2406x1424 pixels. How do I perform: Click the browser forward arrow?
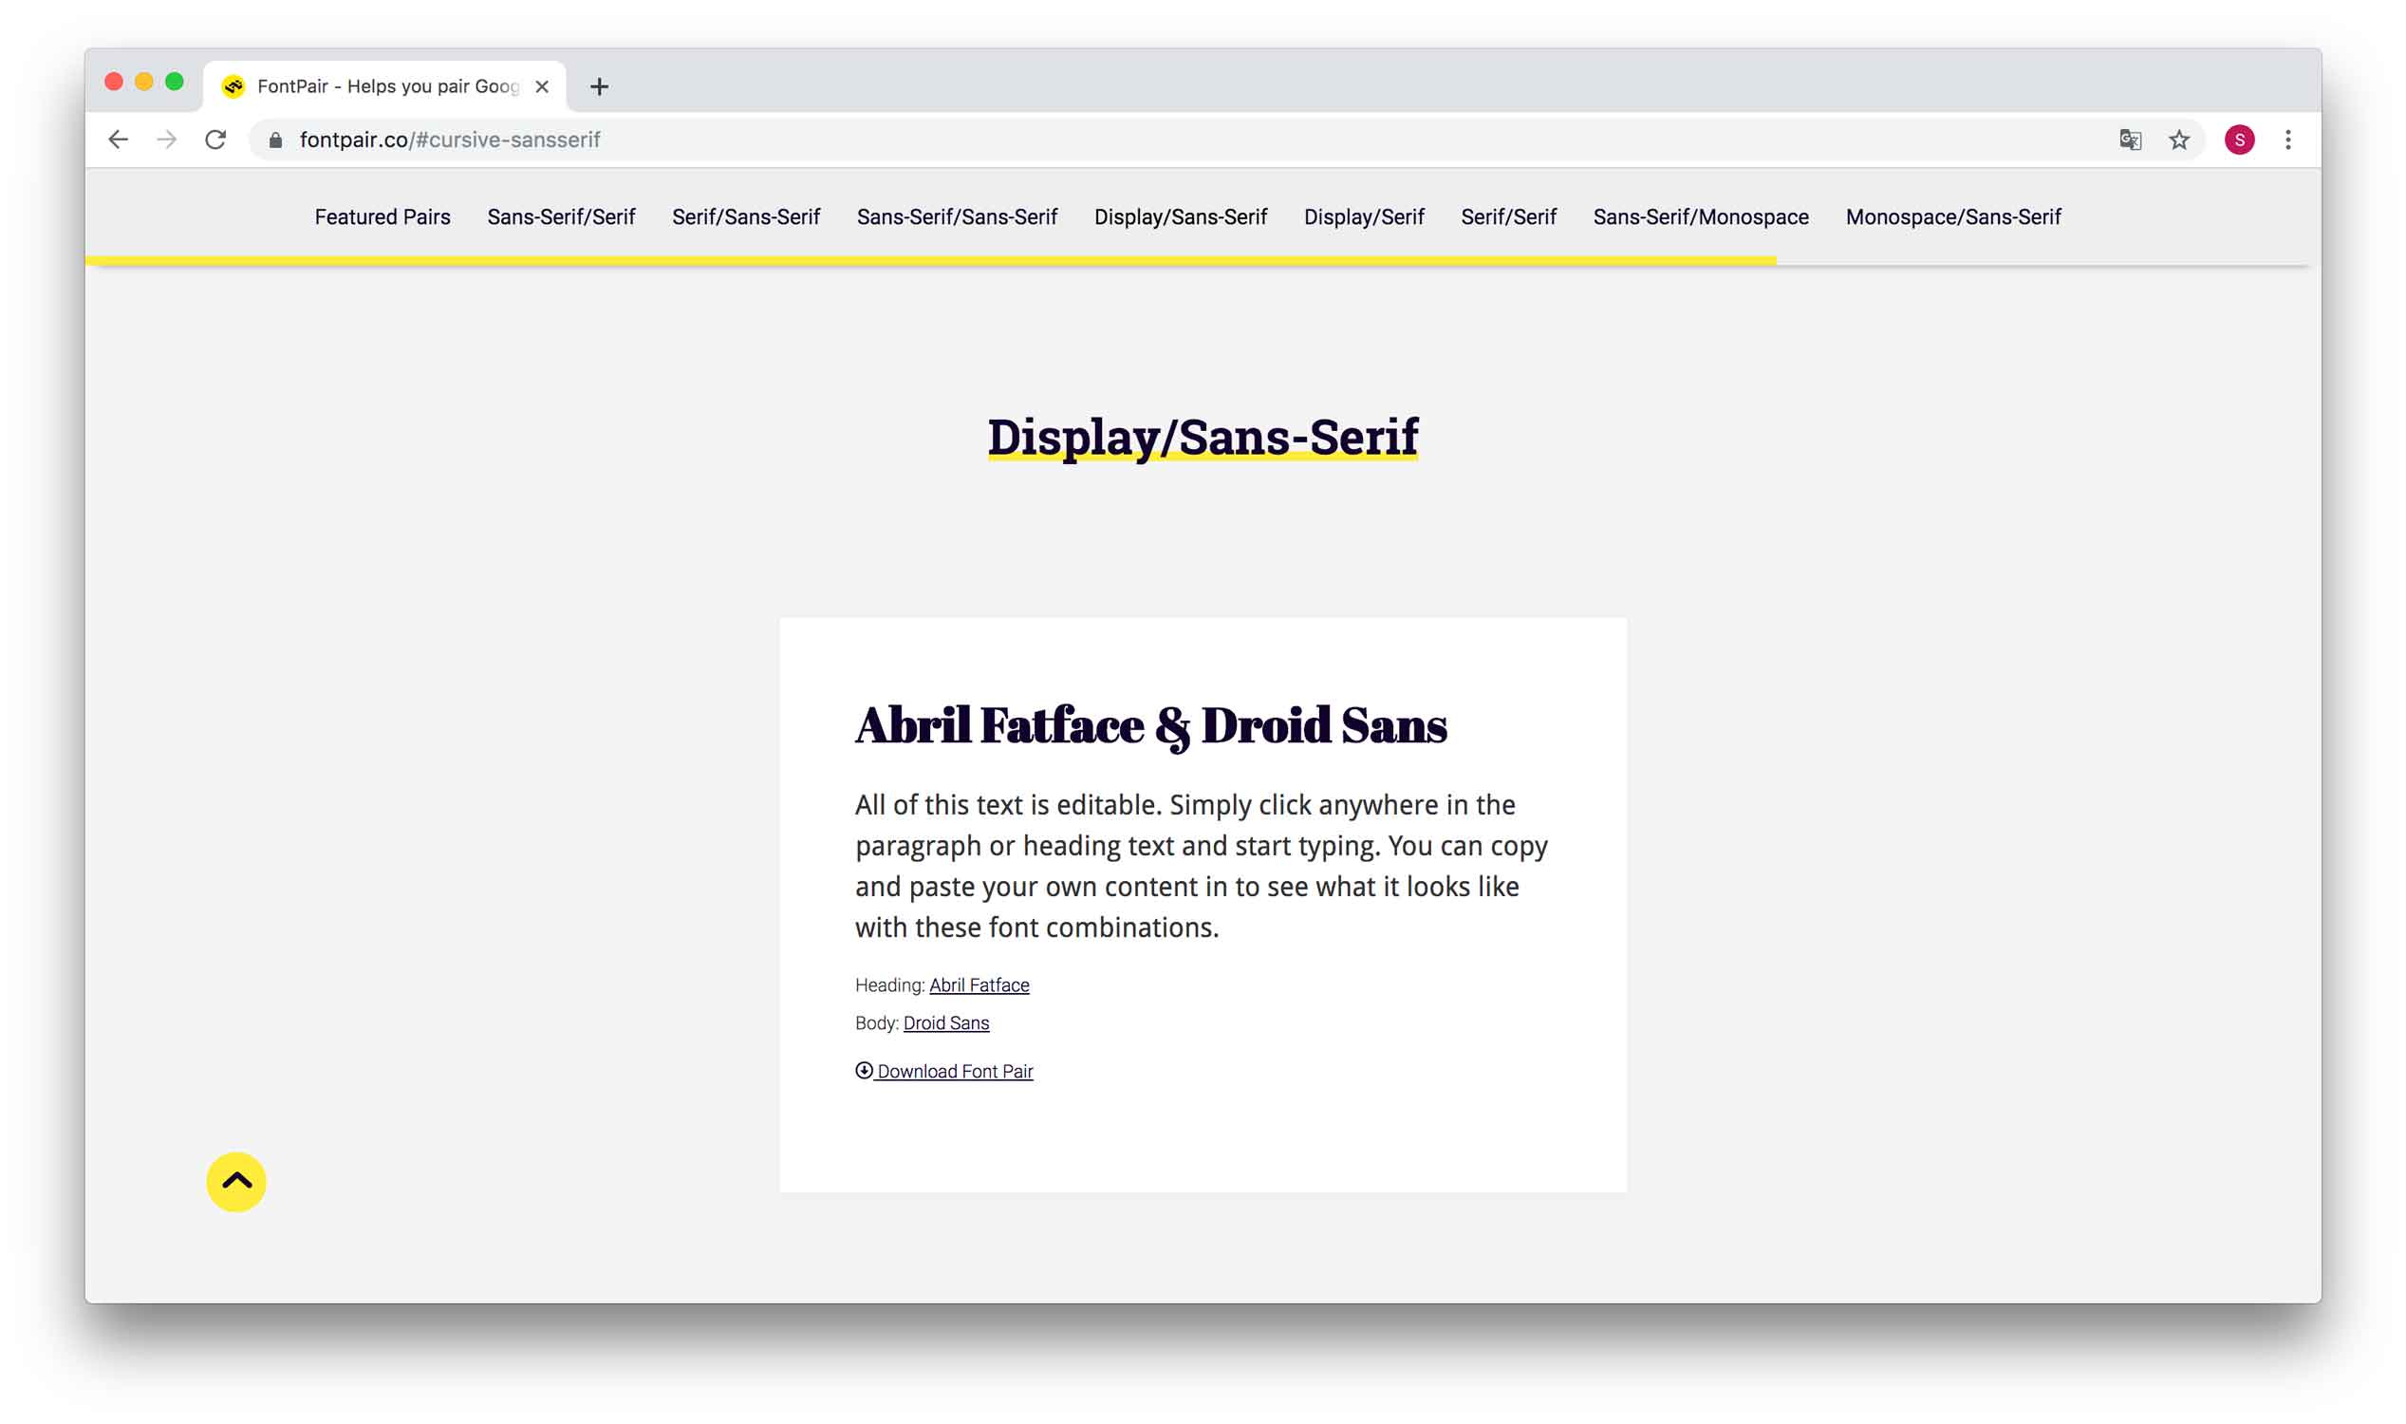pos(167,141)
